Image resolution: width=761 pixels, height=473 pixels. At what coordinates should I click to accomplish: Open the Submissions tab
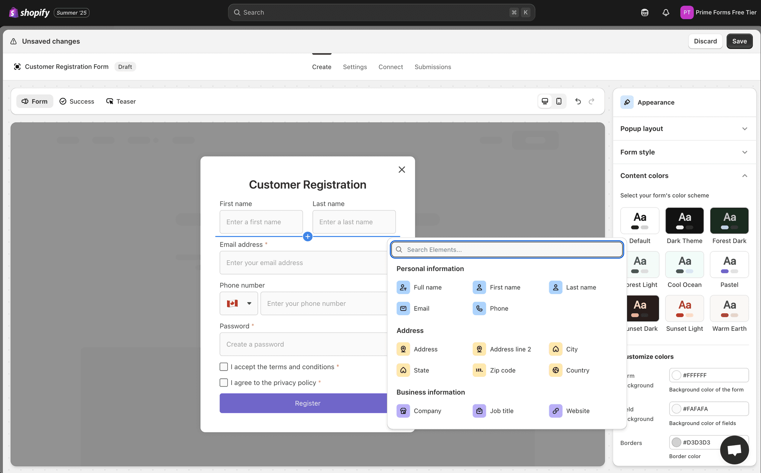(433, 67)
